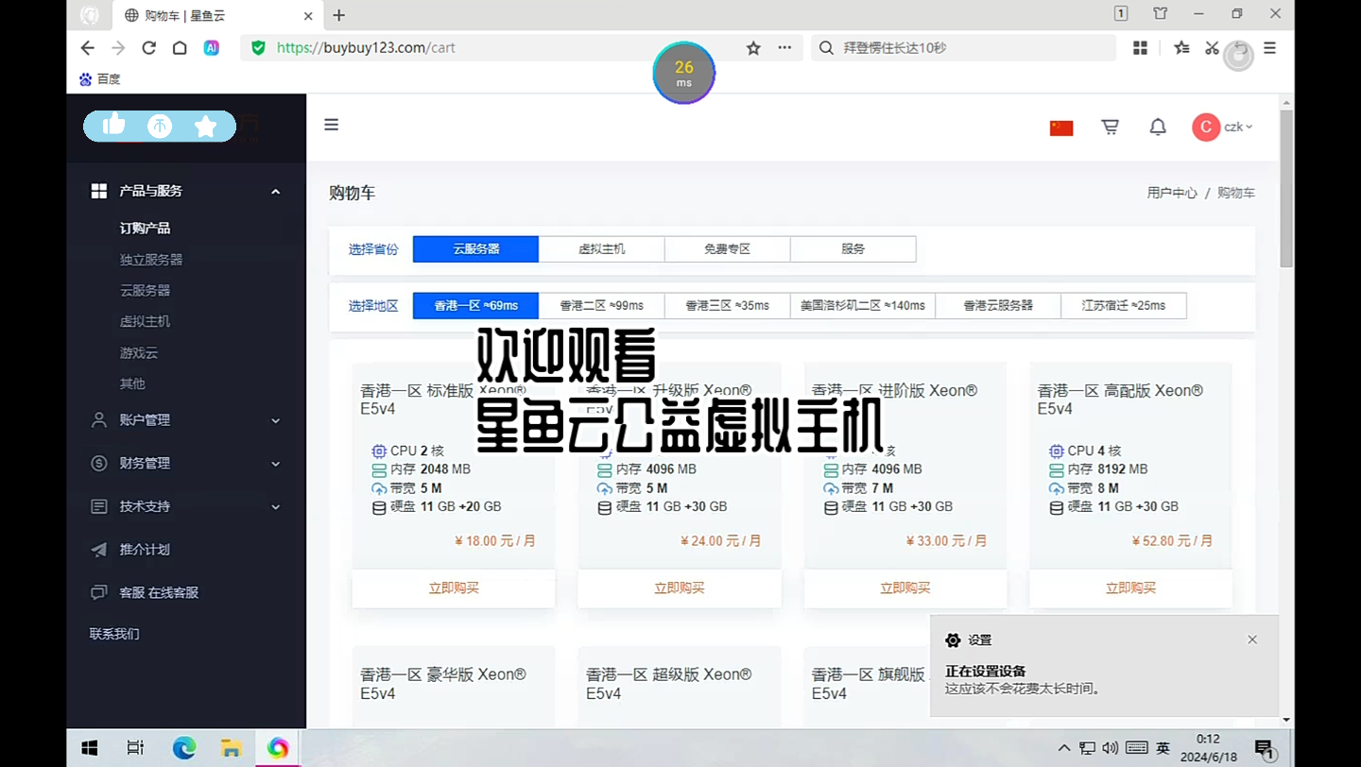Expand the 财务管理 sidebar menu
The width and height of the screenshot is (1361, 767).
[186, 464]
